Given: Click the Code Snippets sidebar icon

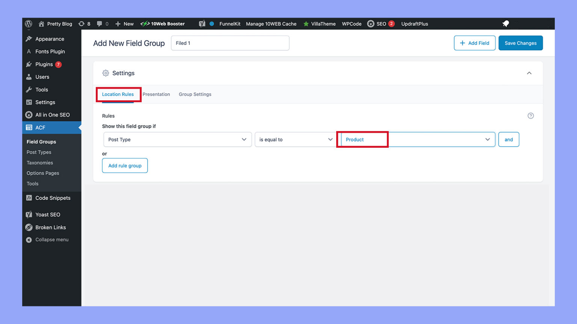Looking at the screenshot, I should (x=29, y=198).
